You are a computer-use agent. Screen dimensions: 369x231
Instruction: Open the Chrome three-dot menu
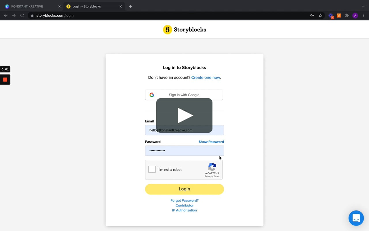[x=363, y=16]
